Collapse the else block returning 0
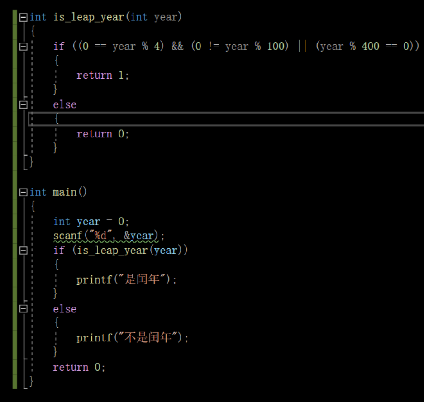 [x=24, y=105]
